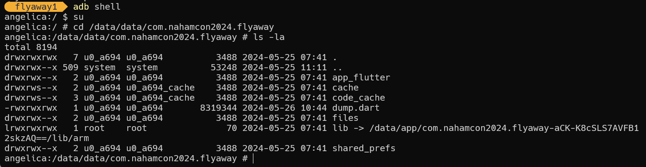646x167 pixels.
Task: Select the shared_prefs directory entry
Action: tap(364, 149)
